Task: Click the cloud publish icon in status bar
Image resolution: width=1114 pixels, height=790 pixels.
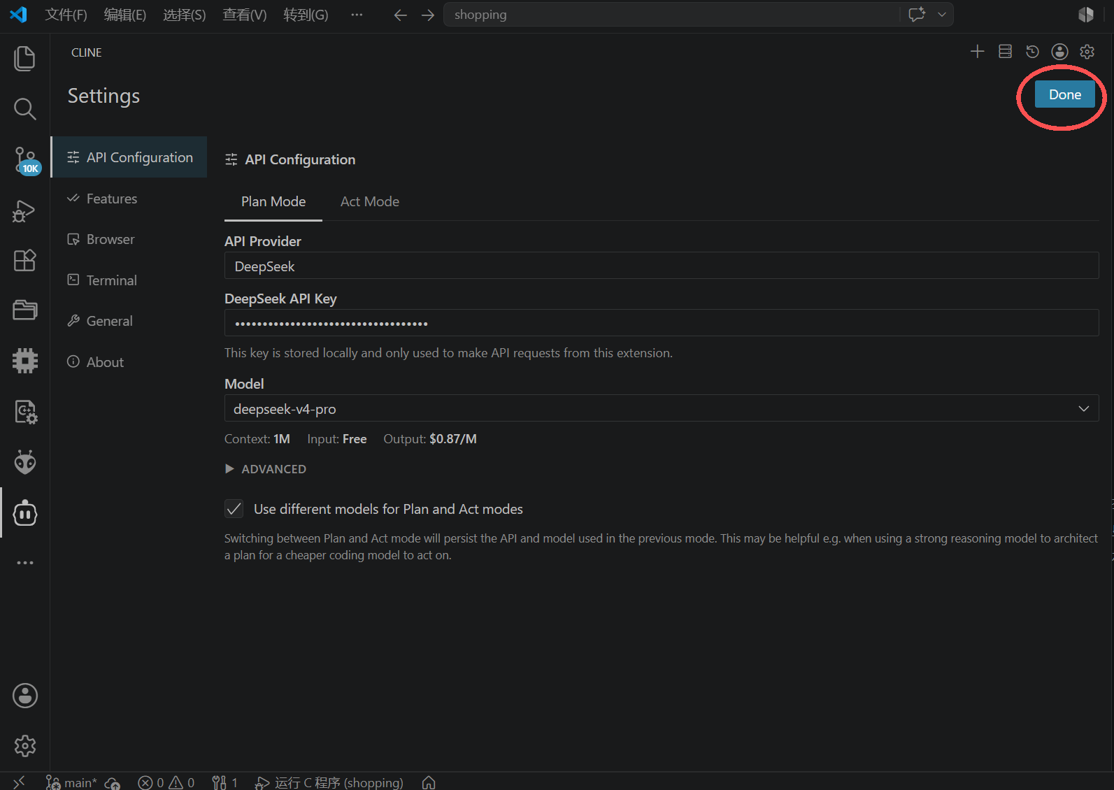Action: [112, 782]
